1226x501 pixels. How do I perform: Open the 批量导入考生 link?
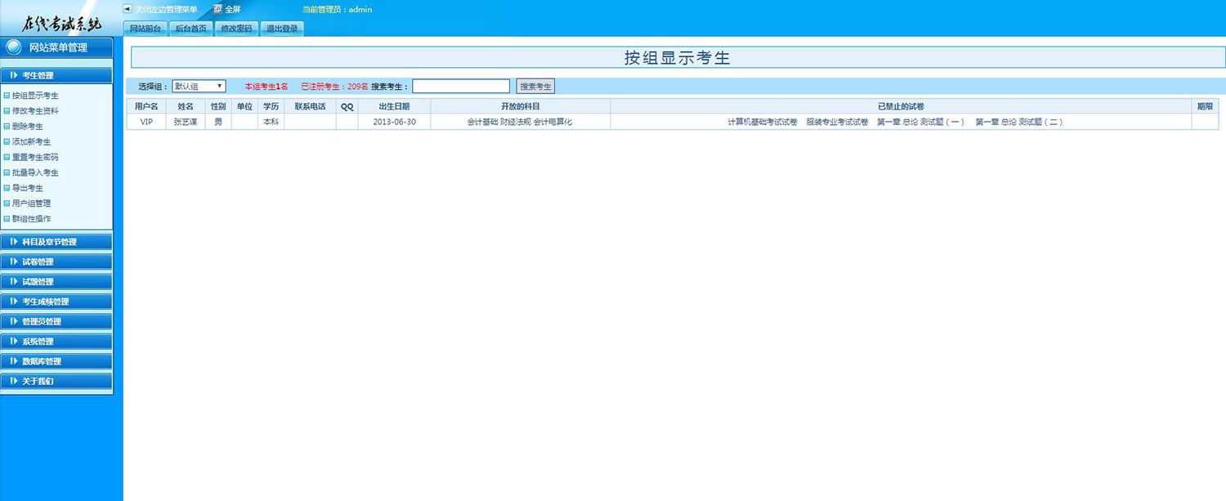coord(35,172)
